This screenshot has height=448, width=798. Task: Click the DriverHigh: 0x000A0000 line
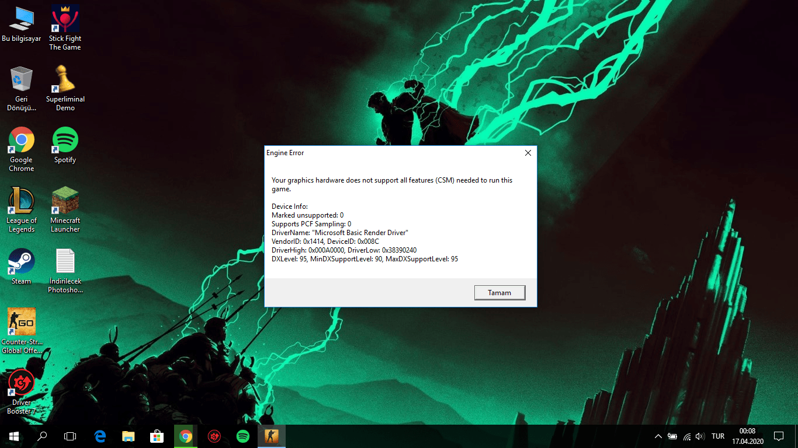[344, 250]
